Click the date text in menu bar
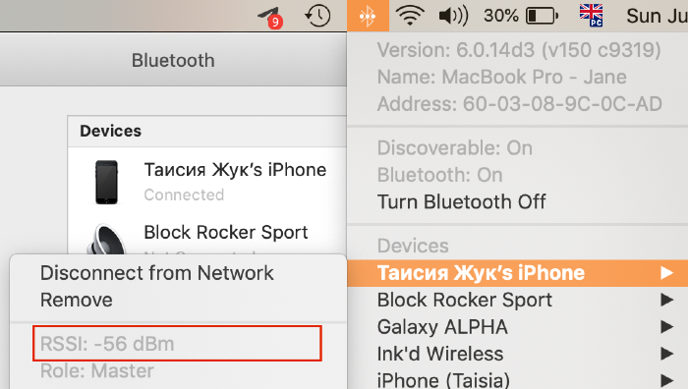 (x=657, y=17)
